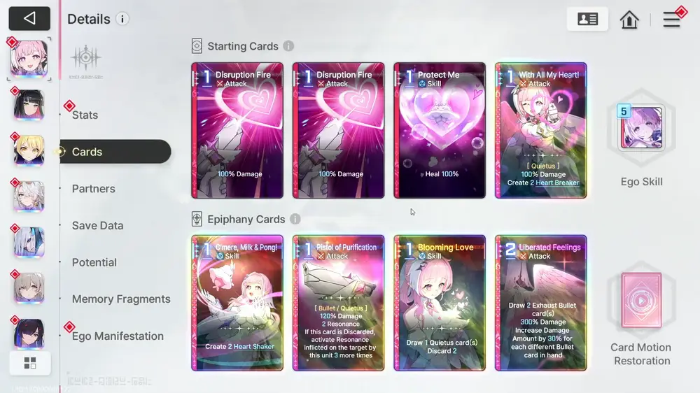700x393 pixels.
Task: Switch to the Partners tab
Action: tap(93, 189)
